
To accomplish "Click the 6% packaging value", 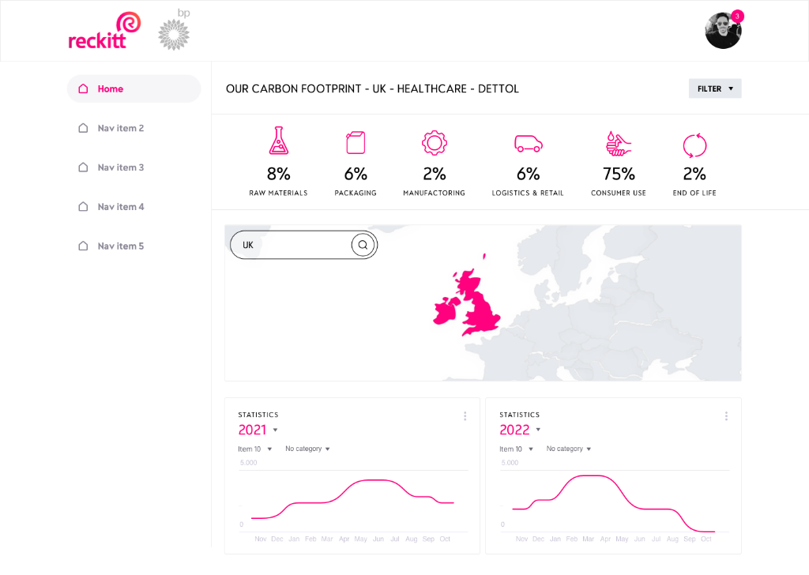I will [x=356, y=174].
